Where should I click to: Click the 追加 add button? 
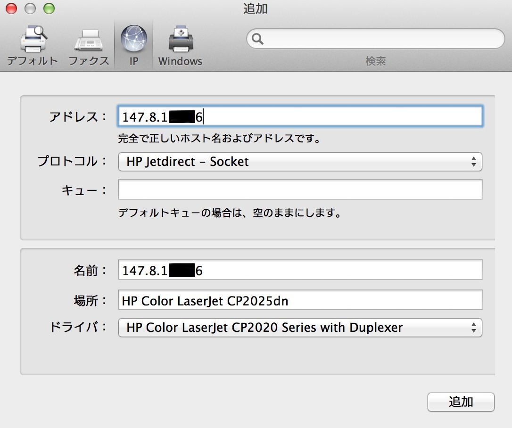pos(461,402)
